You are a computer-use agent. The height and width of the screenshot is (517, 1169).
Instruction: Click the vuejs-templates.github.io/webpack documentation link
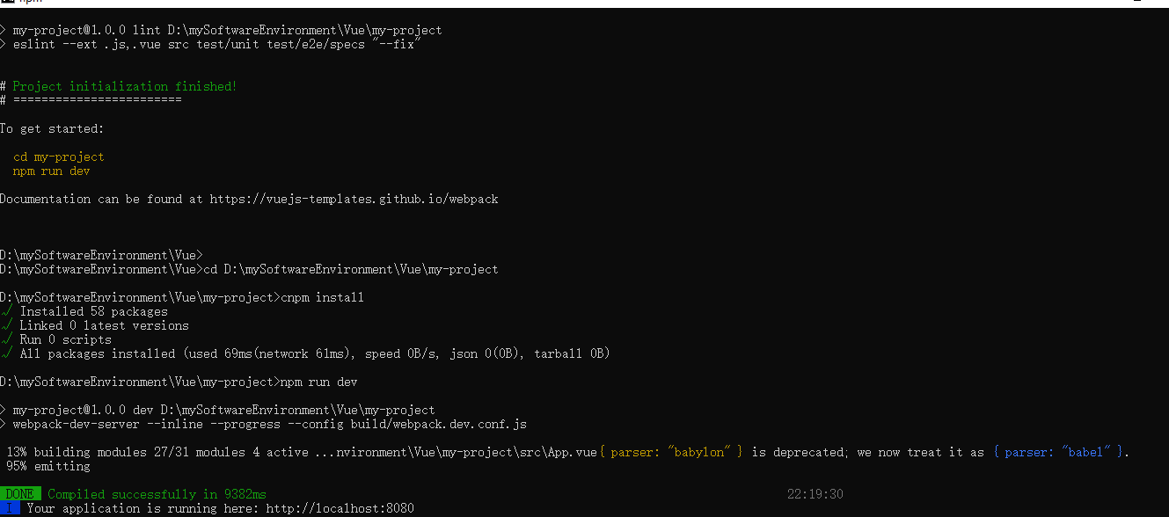coord(354,199)
